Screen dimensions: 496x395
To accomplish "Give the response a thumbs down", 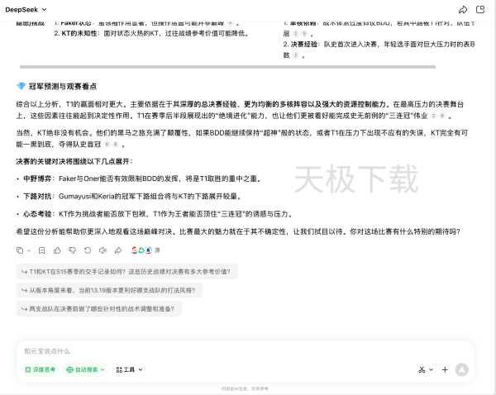I will (72, 250).
